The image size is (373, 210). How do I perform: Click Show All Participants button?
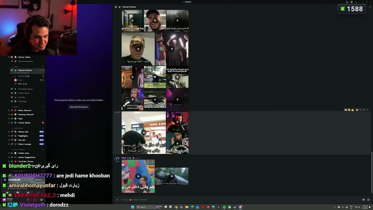pos(79,107)
